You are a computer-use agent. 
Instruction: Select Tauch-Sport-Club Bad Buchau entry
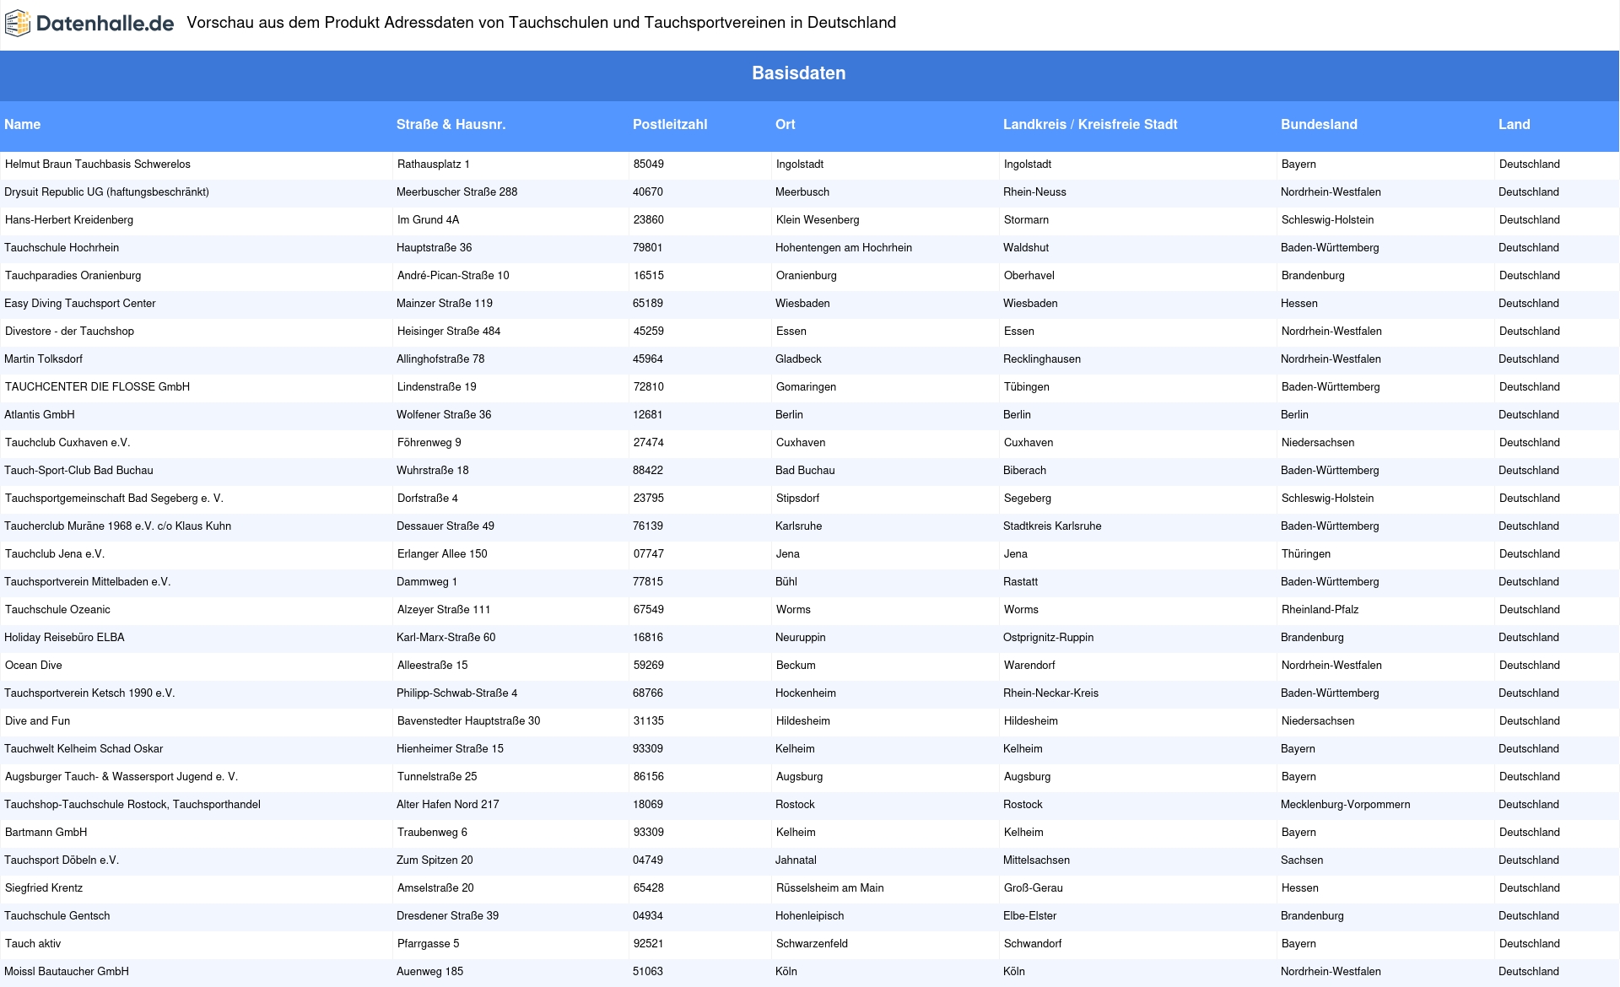(78, 471)
